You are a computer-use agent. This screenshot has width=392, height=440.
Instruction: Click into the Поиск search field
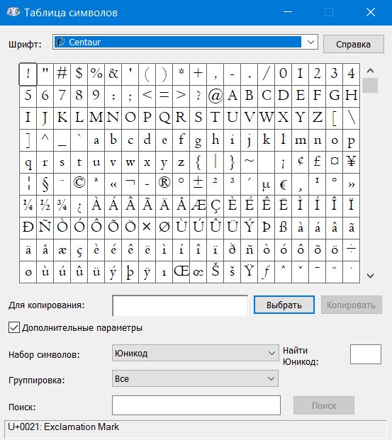click(x=196, y=405)
